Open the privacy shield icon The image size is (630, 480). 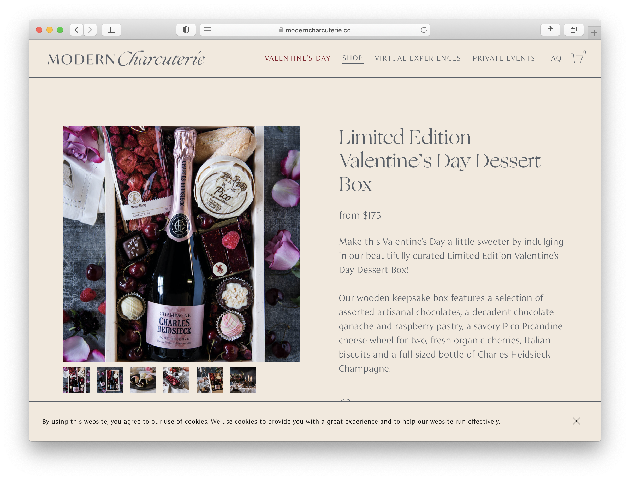(186, 30)
